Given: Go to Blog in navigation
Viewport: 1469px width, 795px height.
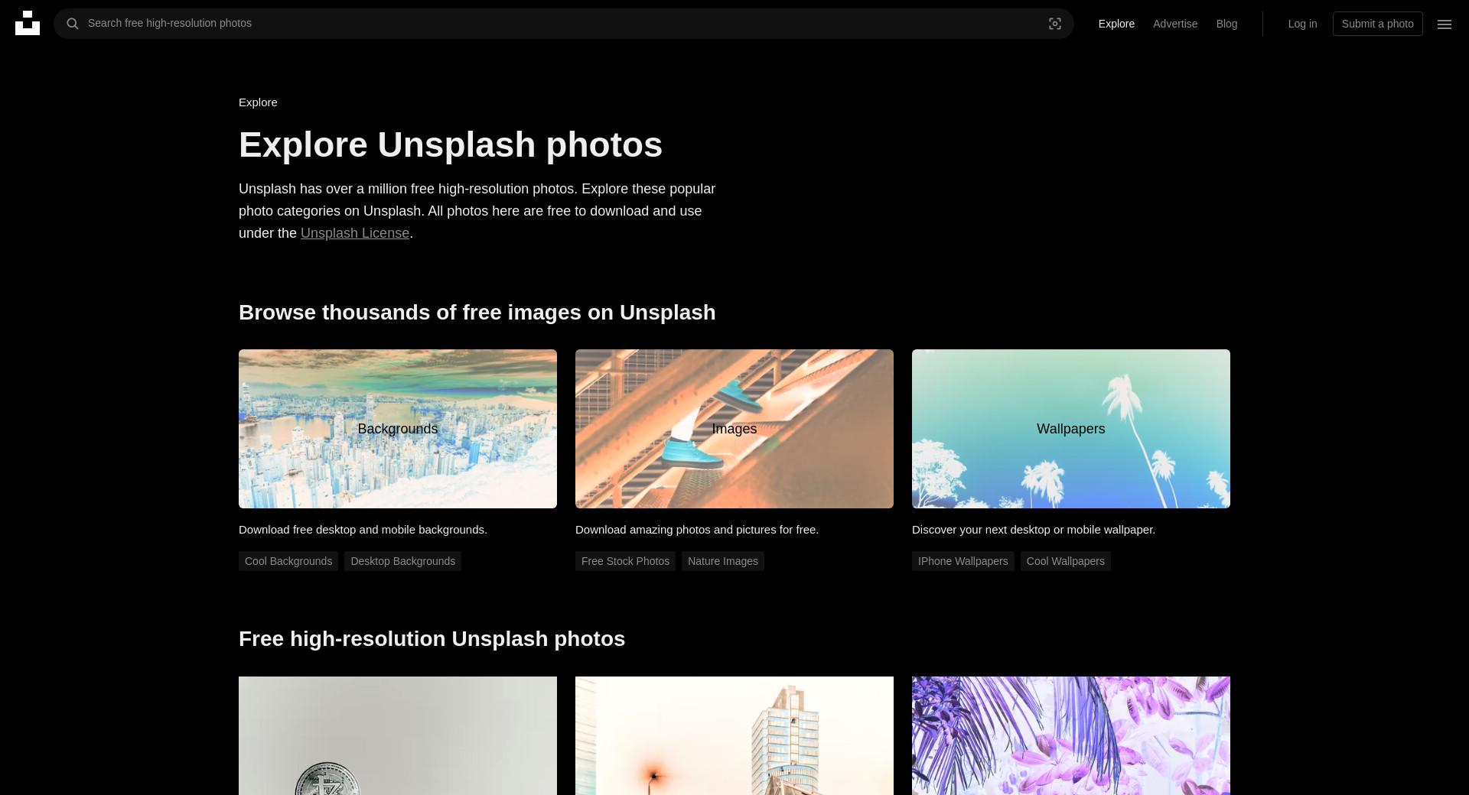Looking at the screenshot, I should [1226, 24].
